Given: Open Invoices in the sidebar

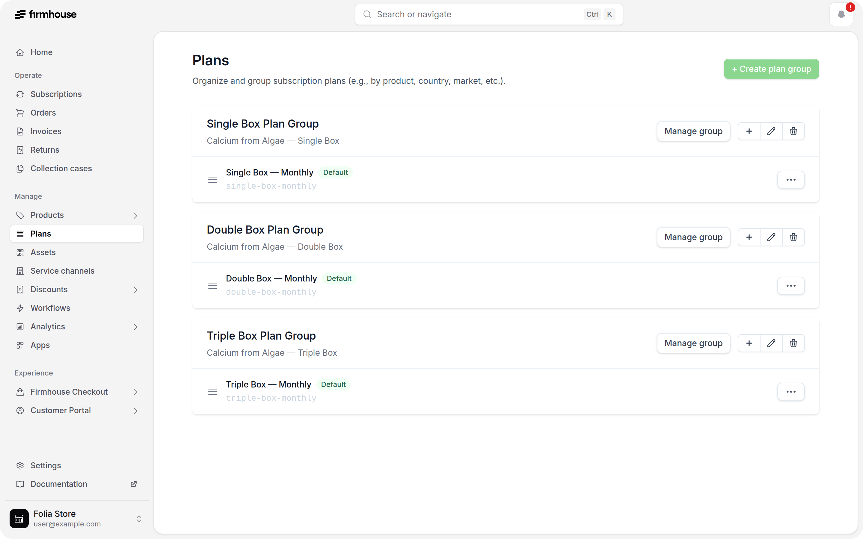Looking at the screenshot, I should pos(77,131).
